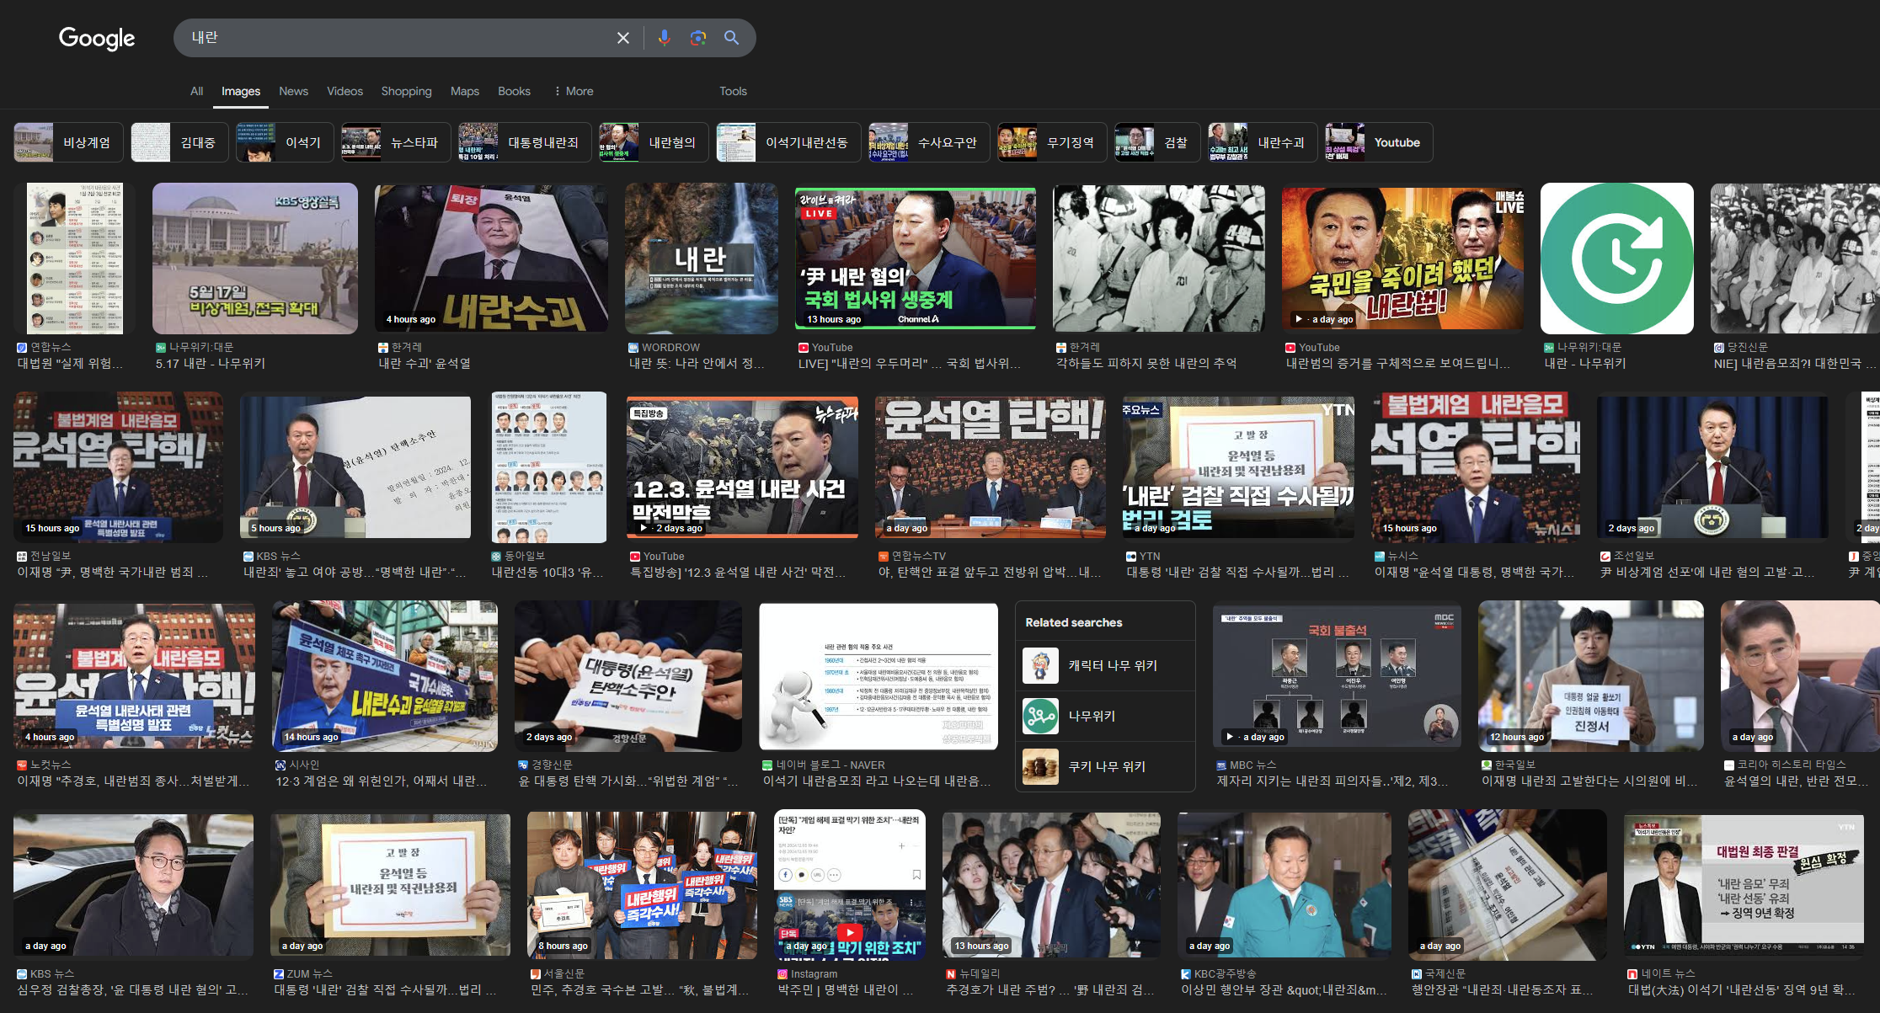The width and height of the screenshot is (1880, 1013).
Task: Open 한겨레 내란수괴 image result
Action: point(491,259)
